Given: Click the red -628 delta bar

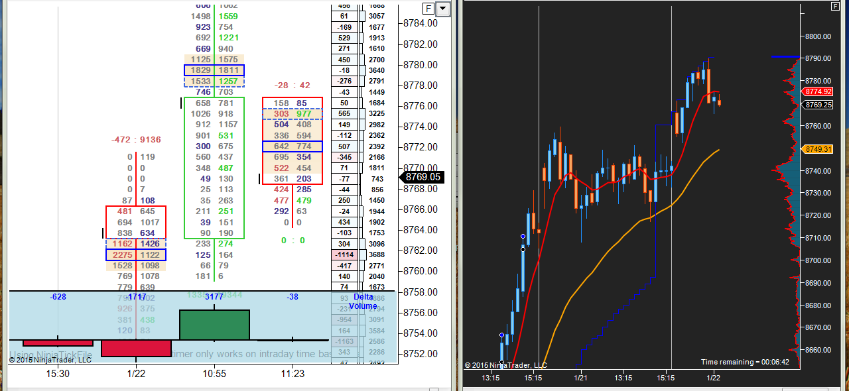Looking at the screenshot, I should coord(58,343).
